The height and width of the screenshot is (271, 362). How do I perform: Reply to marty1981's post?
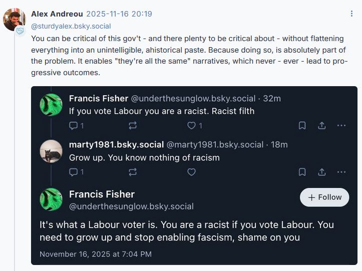click(74, 172)
